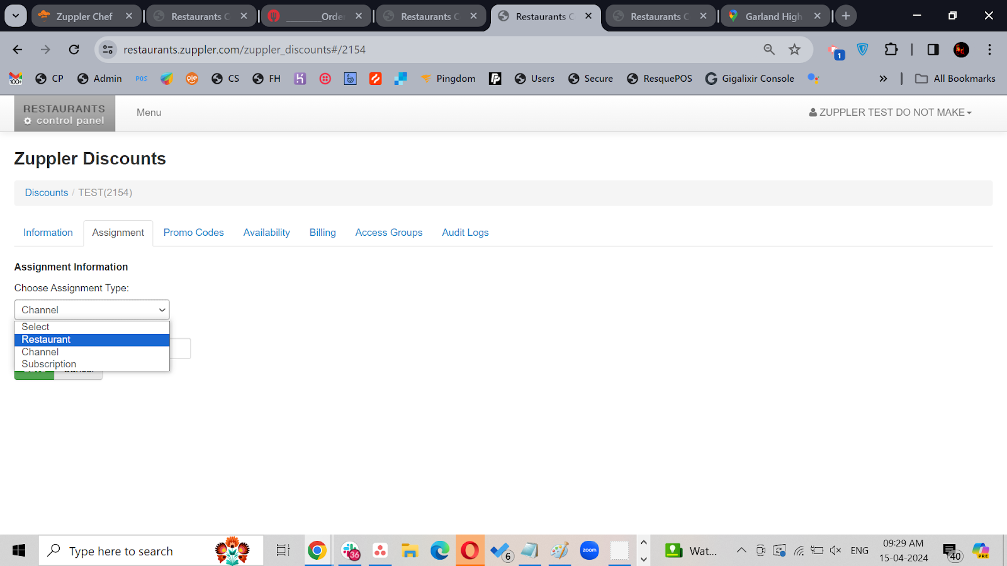This screenshot has height=566, width=1007.
Task: Open Opera from the taskbar
Action: click(x=470, y=551)
